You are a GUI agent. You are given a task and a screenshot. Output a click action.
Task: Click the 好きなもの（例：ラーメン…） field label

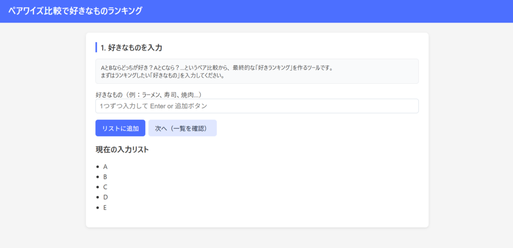click(x=148, y=94)
